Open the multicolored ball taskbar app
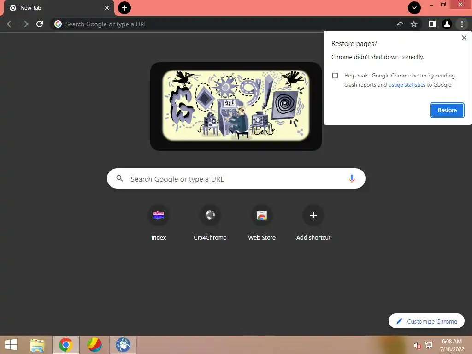 tap(94, 345)
